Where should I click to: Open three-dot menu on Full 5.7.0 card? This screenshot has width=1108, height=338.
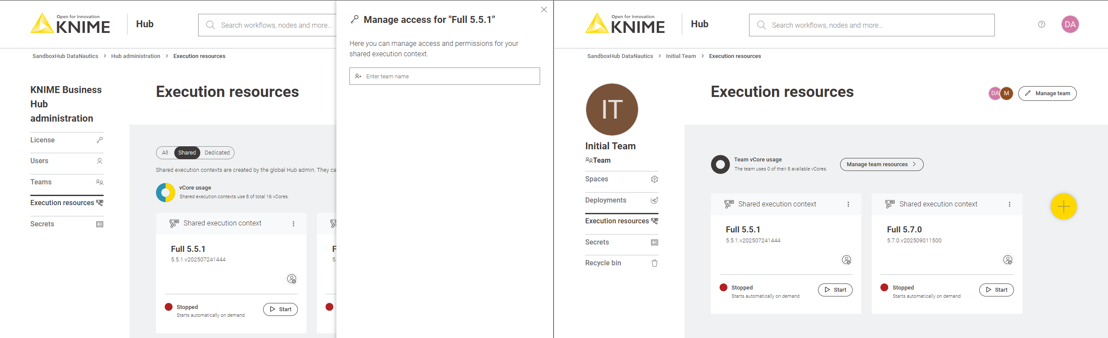point(1009,204)
